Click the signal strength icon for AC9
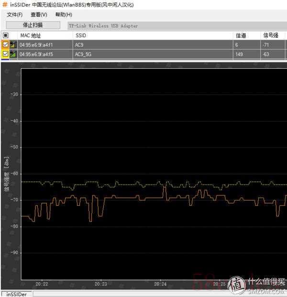 click(x=13, y=45)
